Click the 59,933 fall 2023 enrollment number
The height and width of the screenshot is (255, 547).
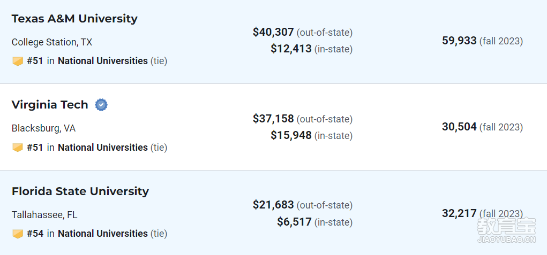(459, 41)
